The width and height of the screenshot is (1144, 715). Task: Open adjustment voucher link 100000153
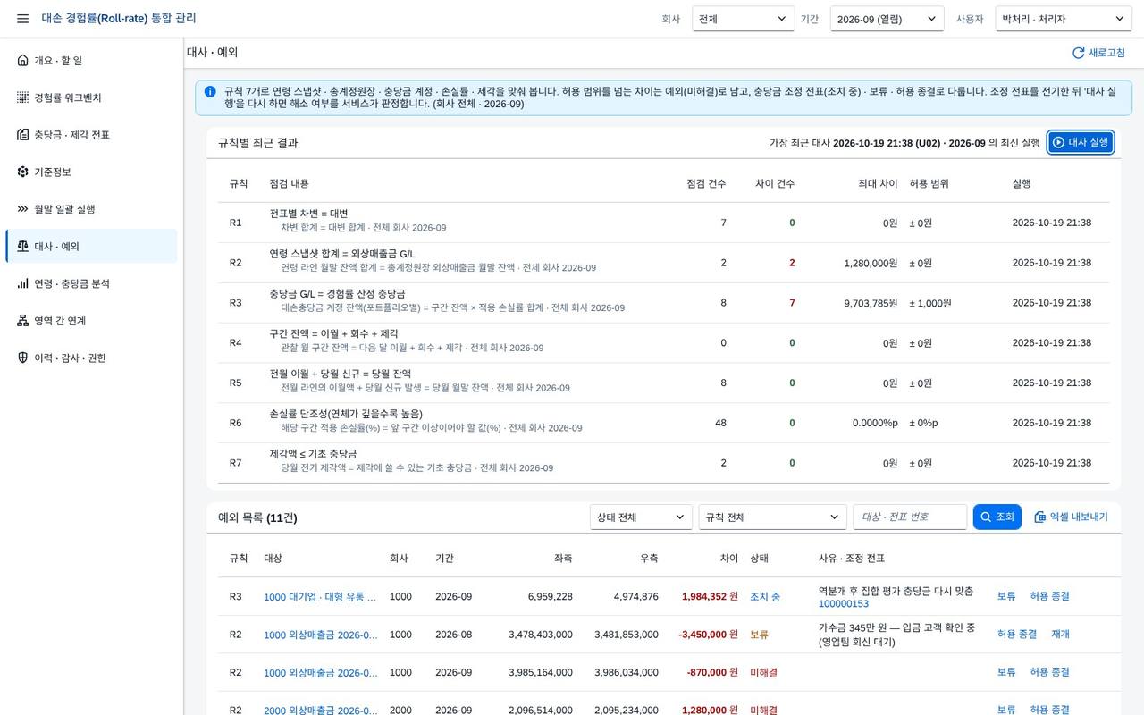point(844,604)
